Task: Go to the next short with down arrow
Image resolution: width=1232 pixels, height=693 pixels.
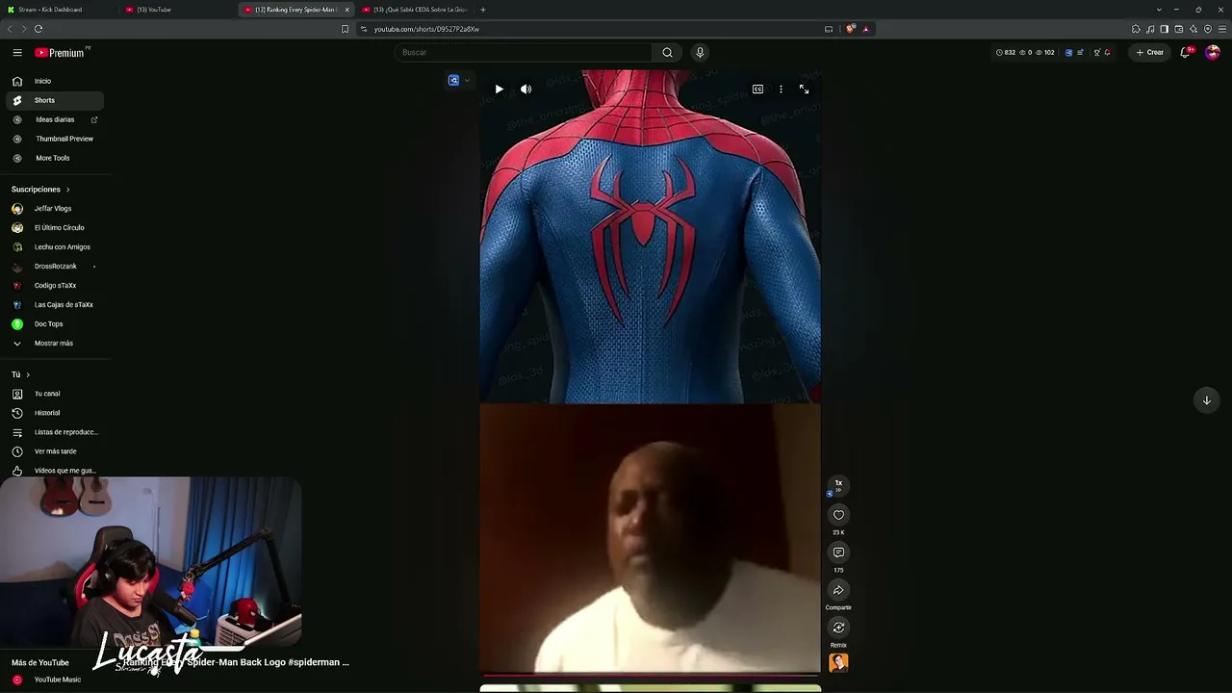Action: 1206,400
